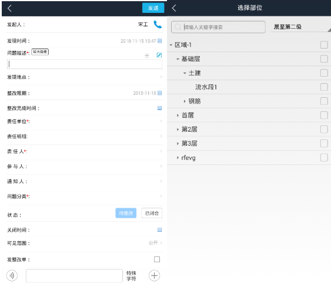Open calendar for 整改限期

[x=159, y=93]
